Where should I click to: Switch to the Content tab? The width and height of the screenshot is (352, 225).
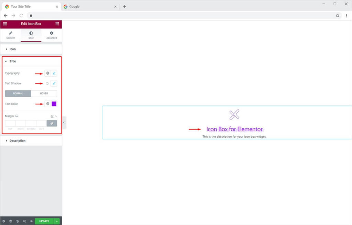10,35
